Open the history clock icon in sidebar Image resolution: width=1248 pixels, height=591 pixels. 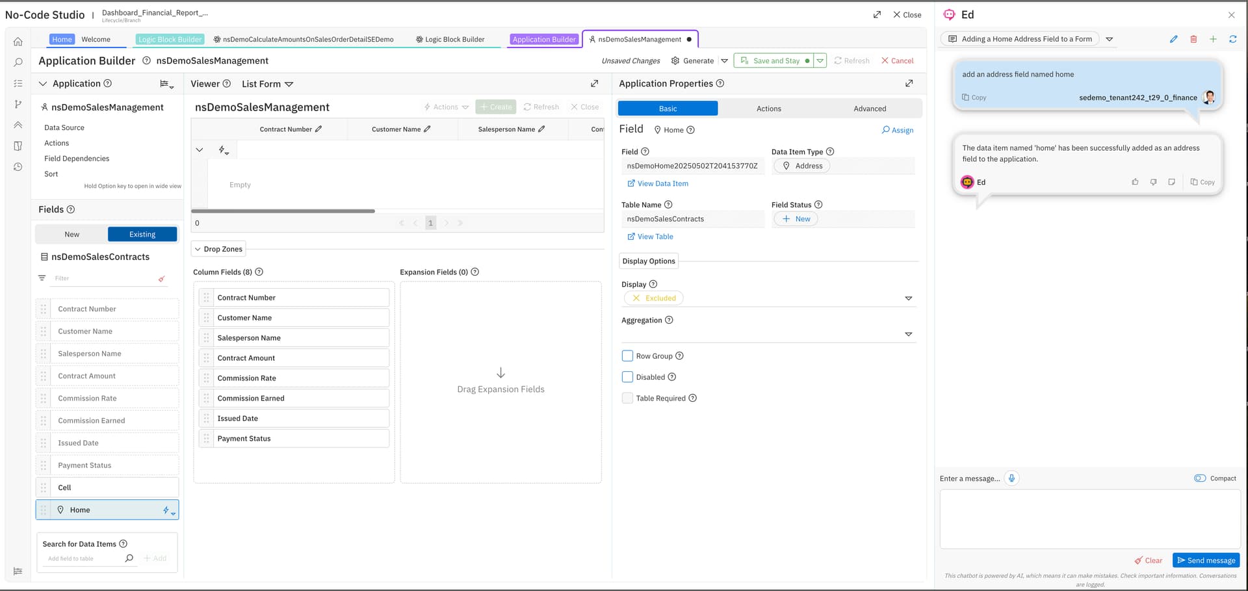(18, 167)
